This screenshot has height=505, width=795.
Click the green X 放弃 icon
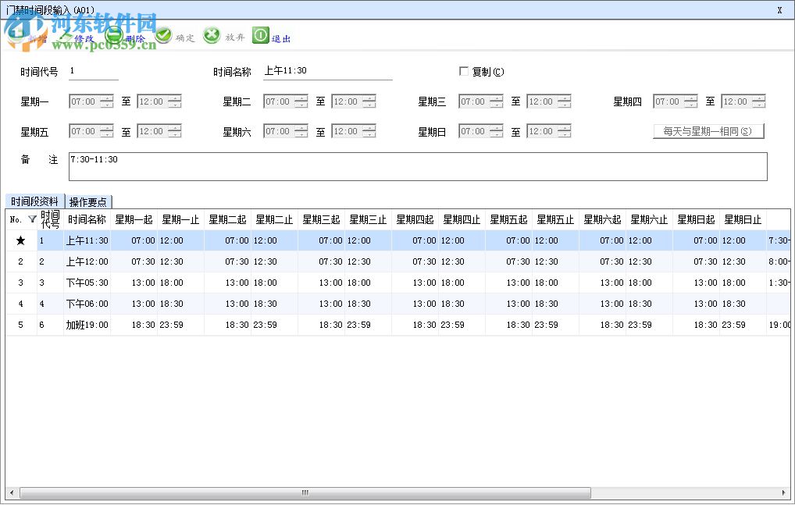coord(212,35)
